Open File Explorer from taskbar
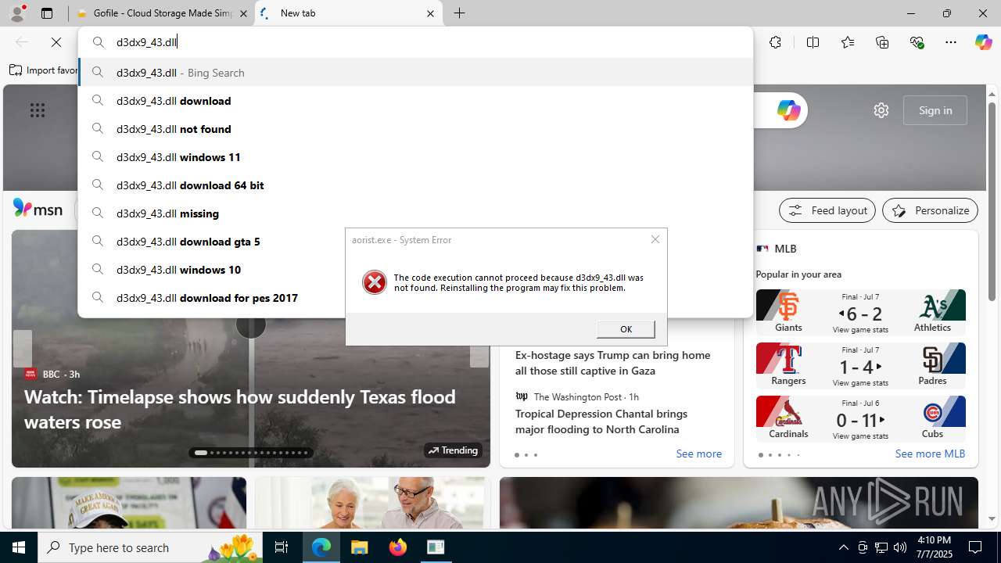The height and width of the screenshot is (563, 1001). click(360, 547)
